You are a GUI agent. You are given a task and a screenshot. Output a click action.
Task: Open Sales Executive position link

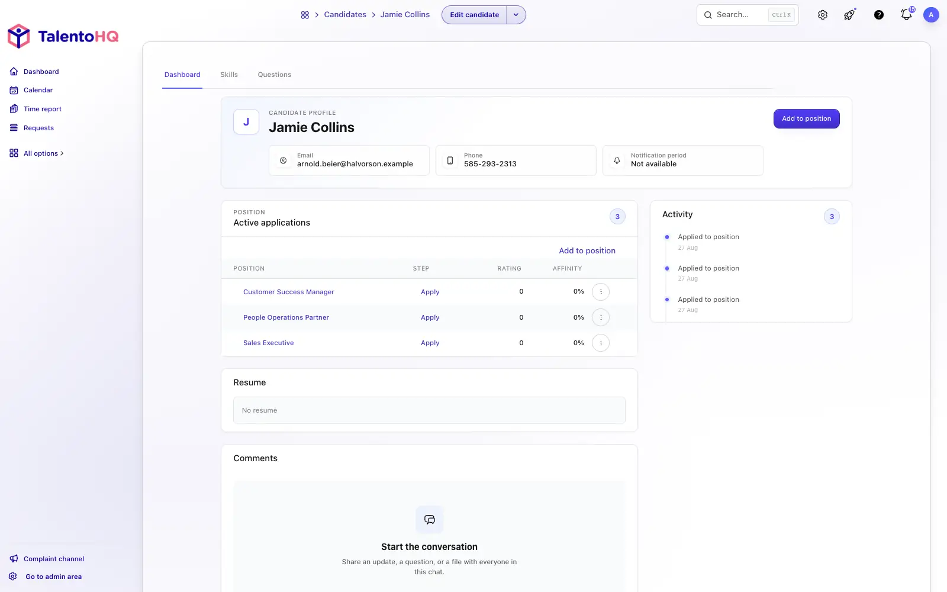tap(268, 343)
